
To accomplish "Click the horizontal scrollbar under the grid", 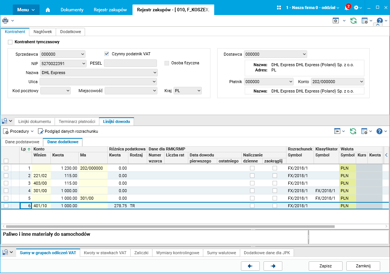I will tap(169, 226).
